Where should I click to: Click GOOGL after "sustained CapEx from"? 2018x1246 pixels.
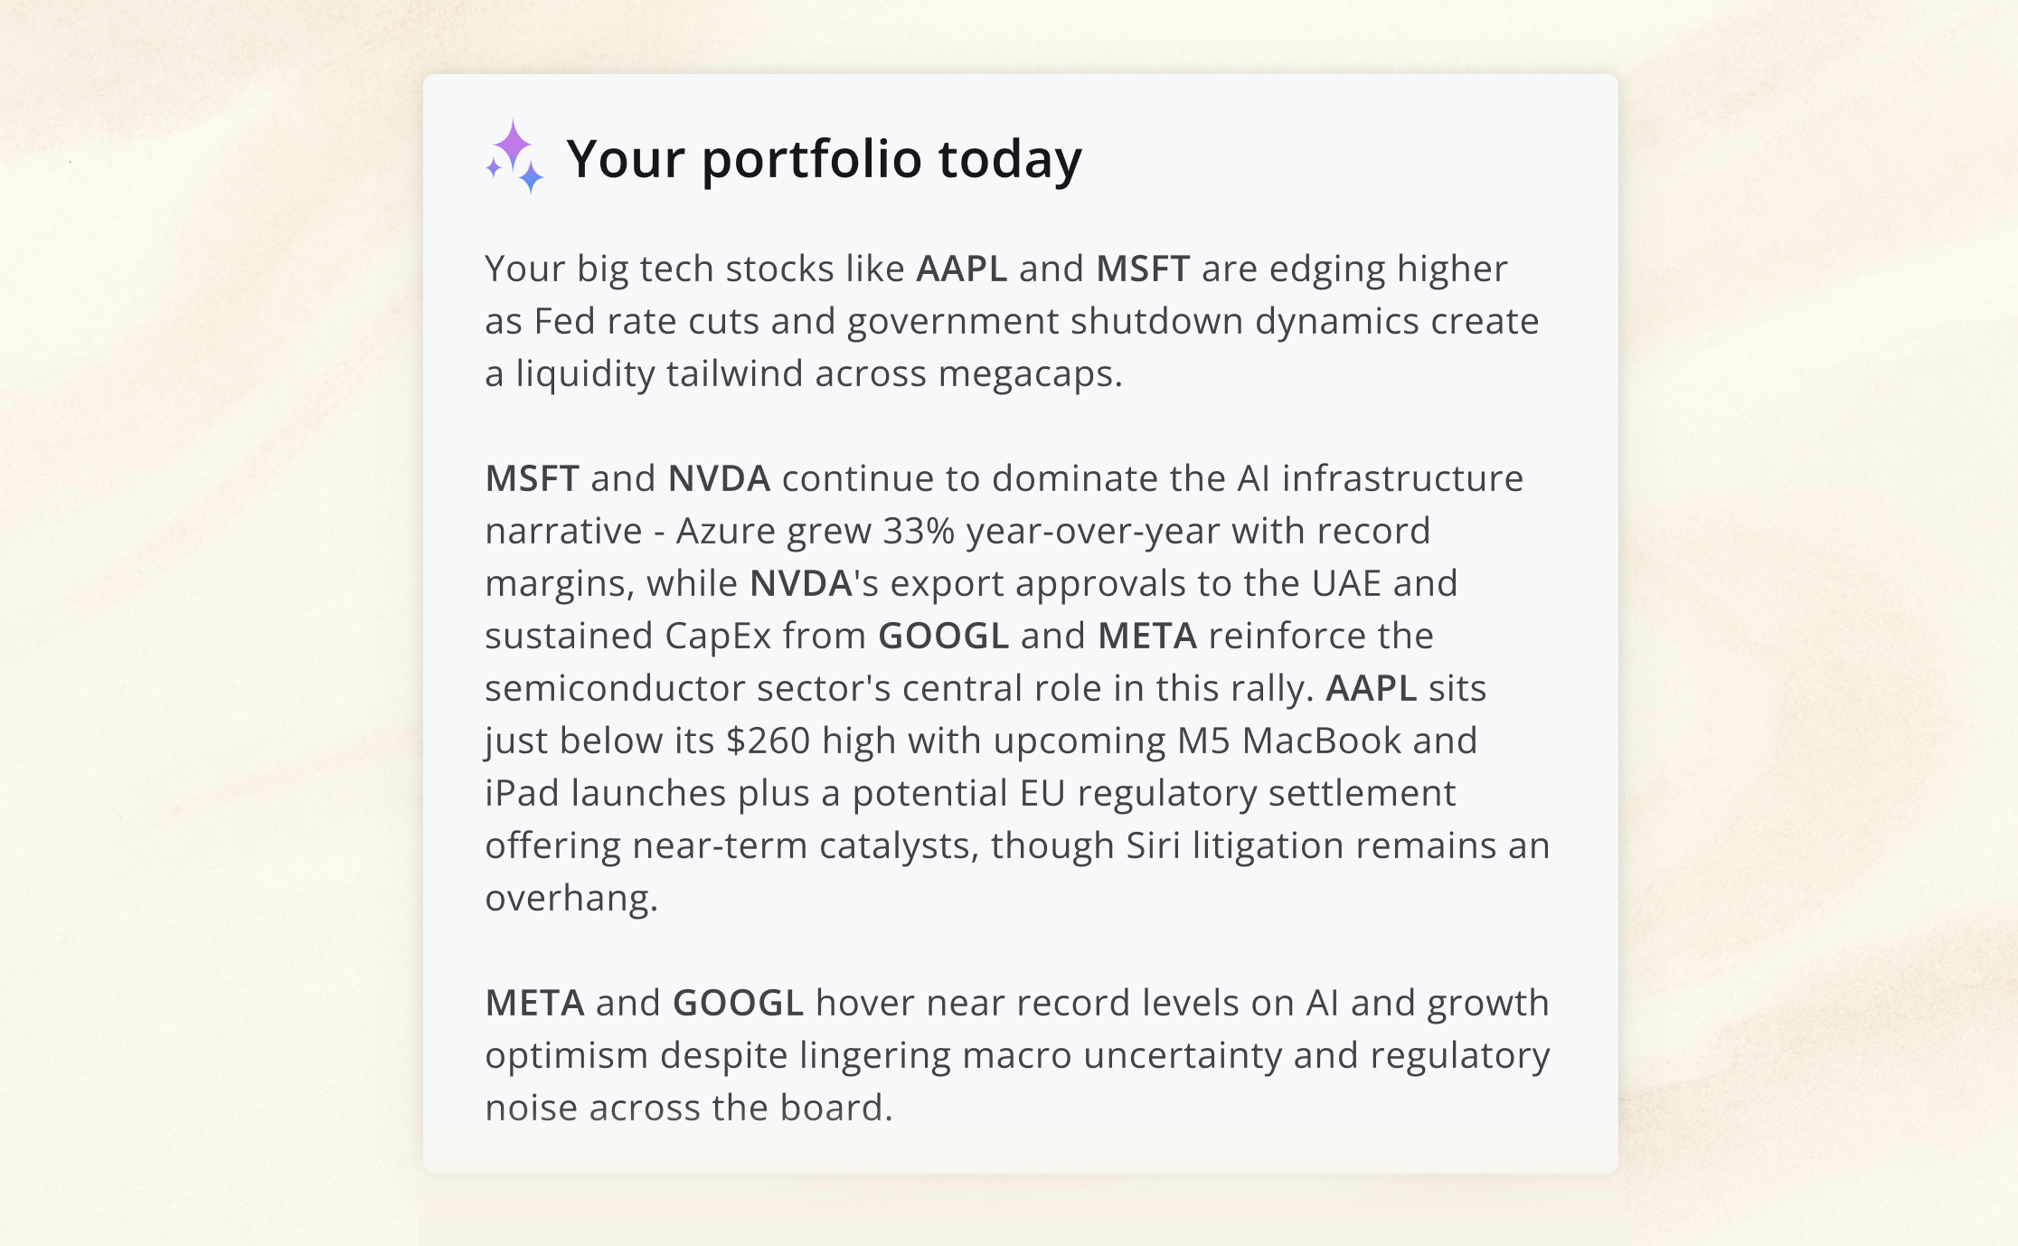pos(943,636)
